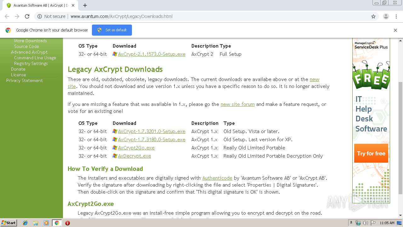Image resolution: width=403 pixels, height=227 pixels.
Task: Open the Chrome profile avatar icon
Action: click(x=386, y=16)
